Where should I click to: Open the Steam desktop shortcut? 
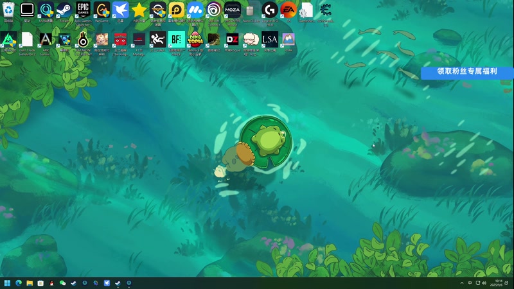(64, 10)
